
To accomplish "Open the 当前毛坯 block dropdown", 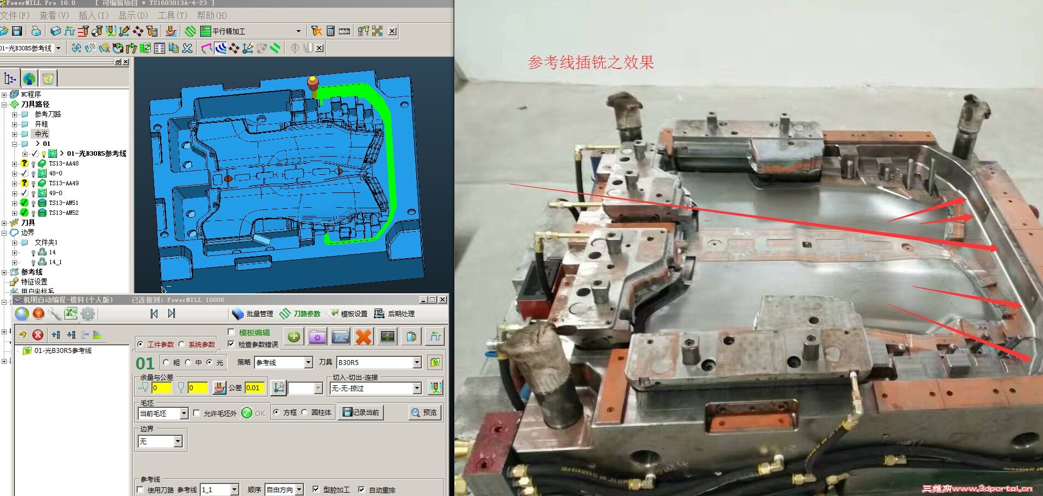I will coord(184,413).
